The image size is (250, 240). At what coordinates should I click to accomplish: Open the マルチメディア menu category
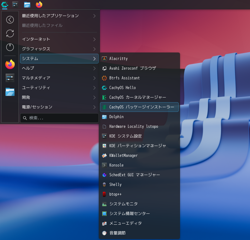(x=59, y=78)
